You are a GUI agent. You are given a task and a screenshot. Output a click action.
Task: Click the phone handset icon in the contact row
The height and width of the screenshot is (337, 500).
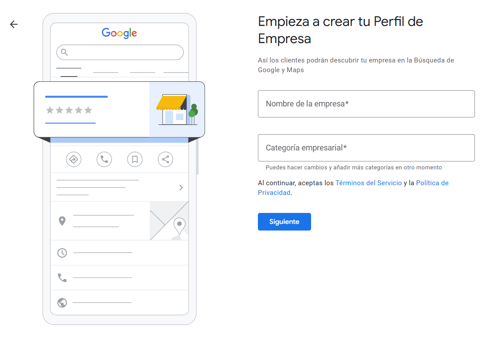(x=62, y=278)
